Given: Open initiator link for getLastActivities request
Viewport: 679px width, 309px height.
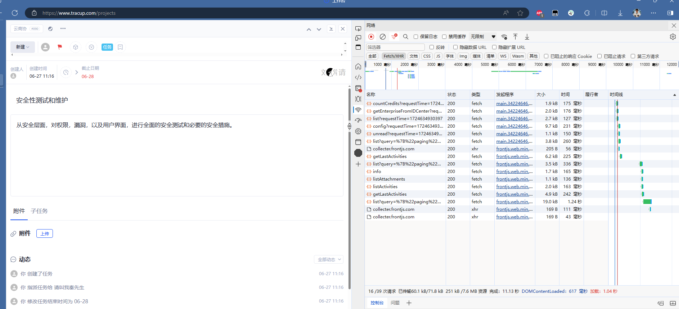Looking at the screenshot, I should pyautogui.click(x=514, y=156).
